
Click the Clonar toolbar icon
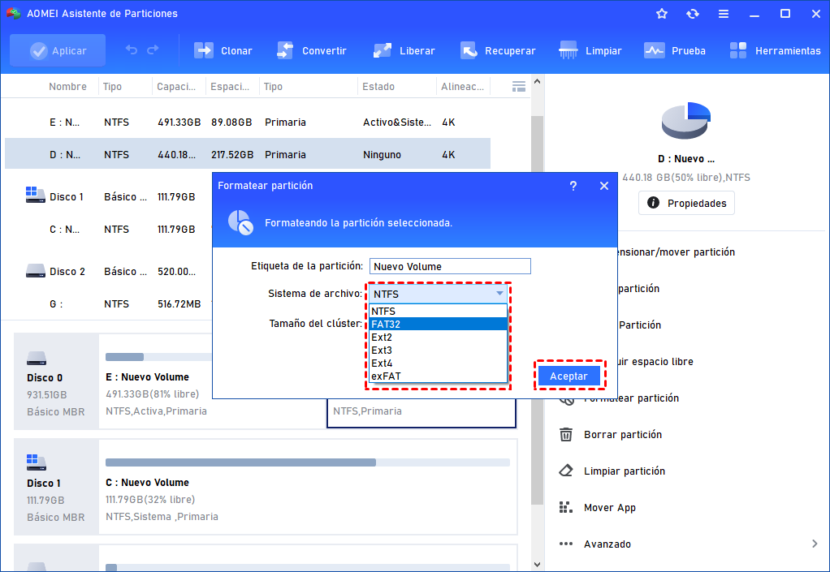(x=203, y=50)
